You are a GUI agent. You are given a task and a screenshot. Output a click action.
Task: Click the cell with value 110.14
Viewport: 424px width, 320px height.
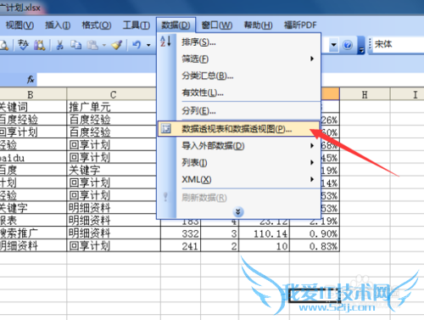(264, 233)
